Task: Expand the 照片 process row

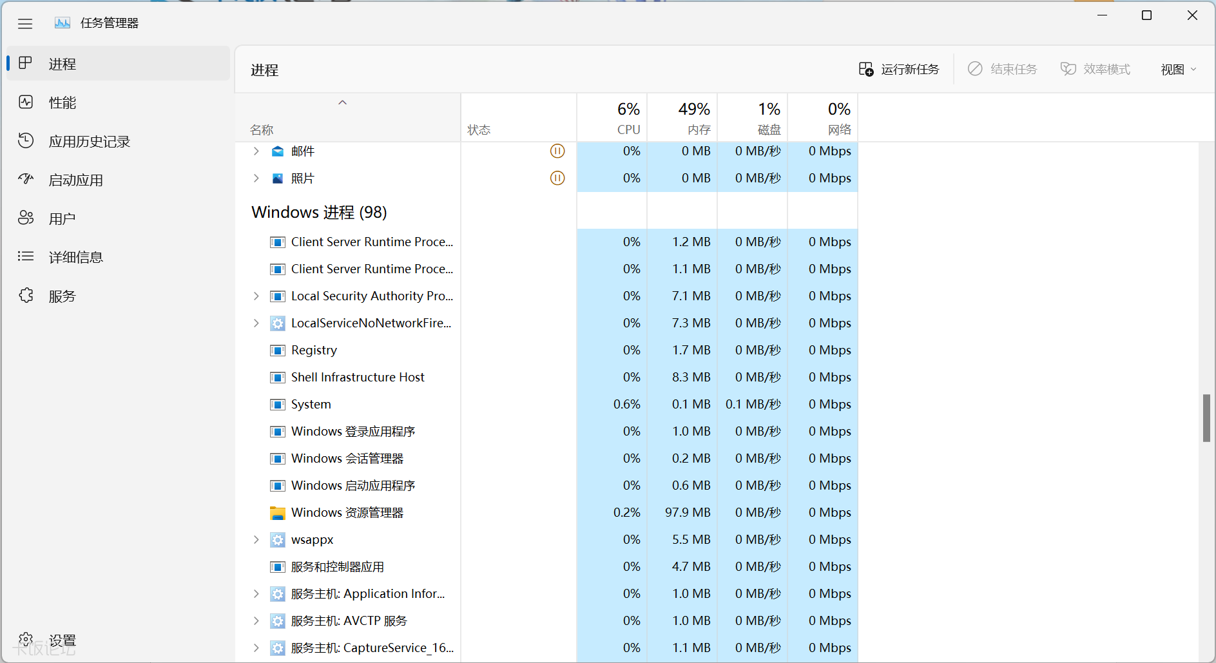Action: [x=256, y=178]
